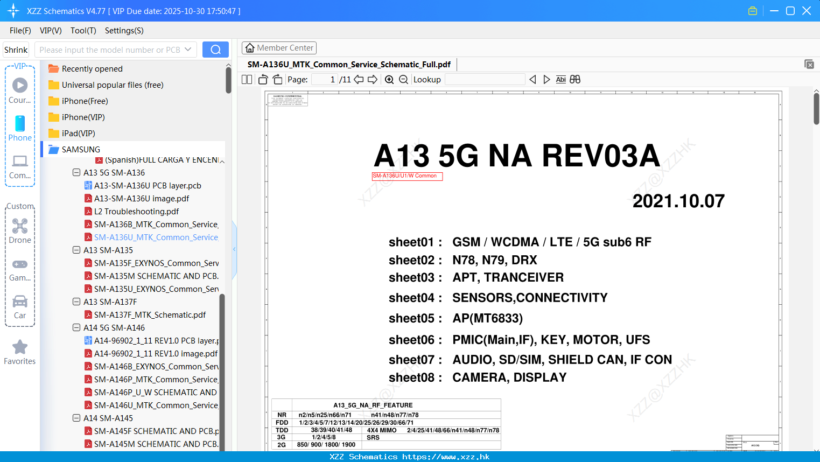The height and width of the screenshot is (462, 820).
Task: Click the toolbox icon in title bar
Action: pyautogui.click(x=753, y=11)
